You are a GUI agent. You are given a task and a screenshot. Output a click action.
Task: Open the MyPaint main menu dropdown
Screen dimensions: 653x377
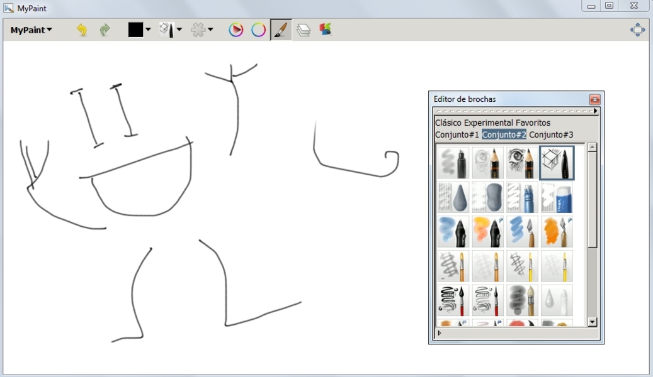pos(31,30)
